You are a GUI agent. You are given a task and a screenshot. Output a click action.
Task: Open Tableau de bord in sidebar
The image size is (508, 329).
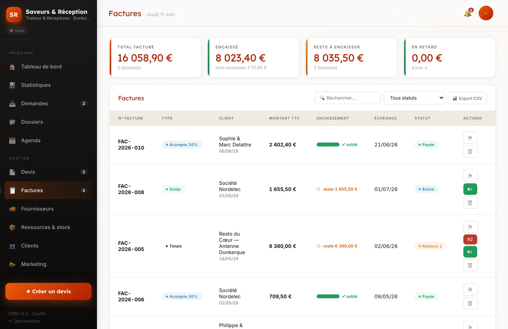tap(48, 67)
